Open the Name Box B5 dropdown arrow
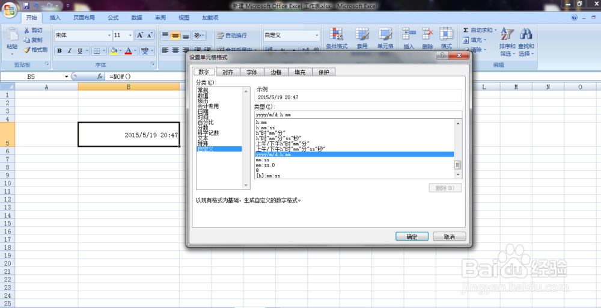 pyautogui.click(x=66, y=77)
